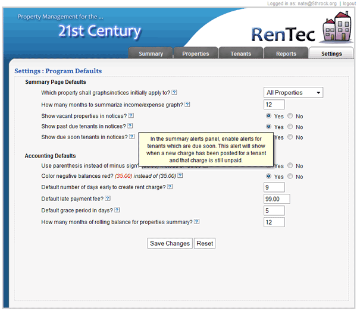This screenshot has height=311, width=357.
Task: Click help icon for due soon tenants
Action: (132, 137)
